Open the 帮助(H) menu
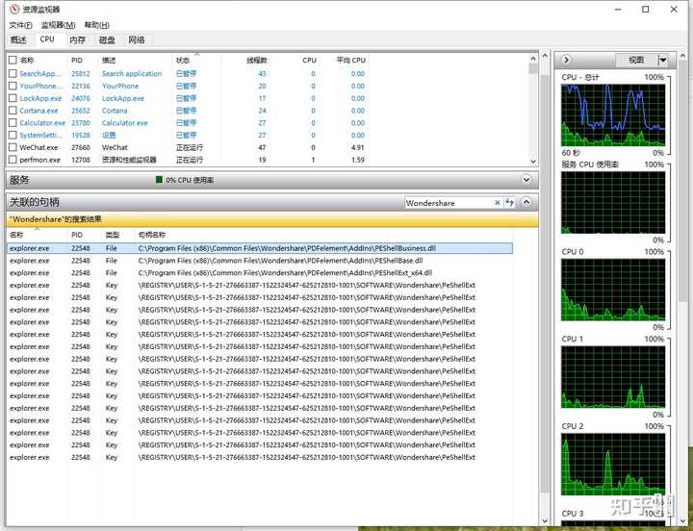 pos(97,25)
